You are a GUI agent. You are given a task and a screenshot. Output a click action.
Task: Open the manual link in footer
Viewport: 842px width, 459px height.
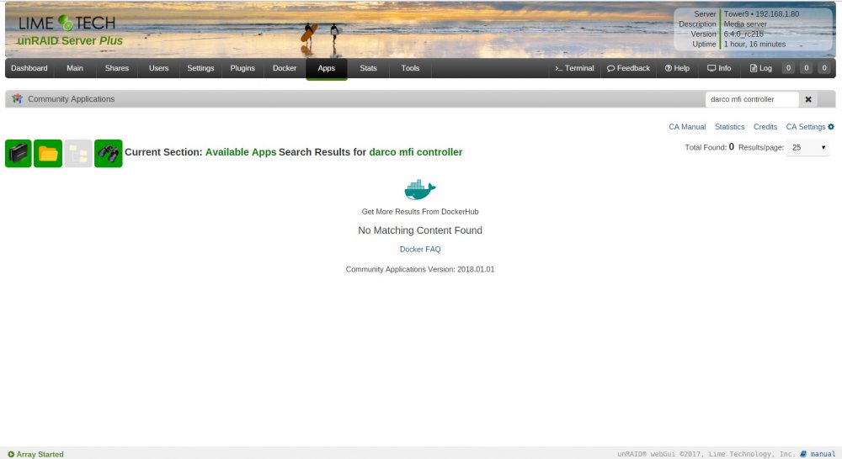822,454
